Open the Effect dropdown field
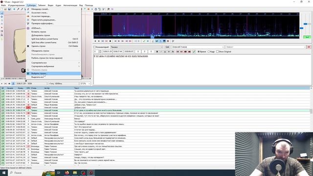 click(266, 47)
